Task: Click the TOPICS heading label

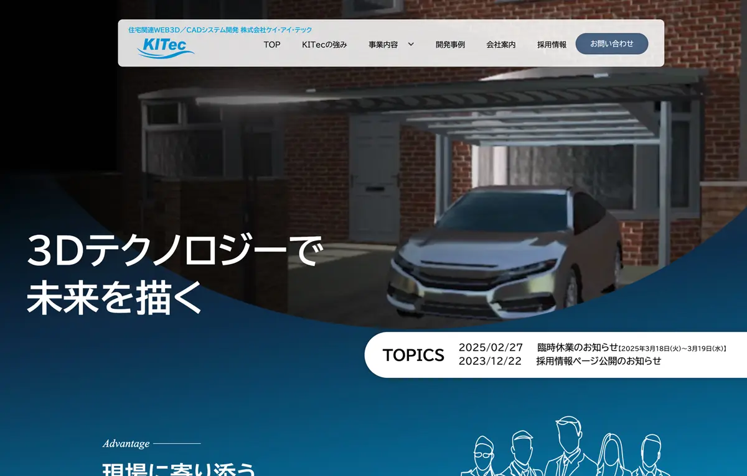Action: click(x=413, y=355)
